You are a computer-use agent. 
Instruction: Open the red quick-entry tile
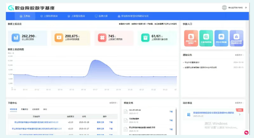(x=191, y=38)
